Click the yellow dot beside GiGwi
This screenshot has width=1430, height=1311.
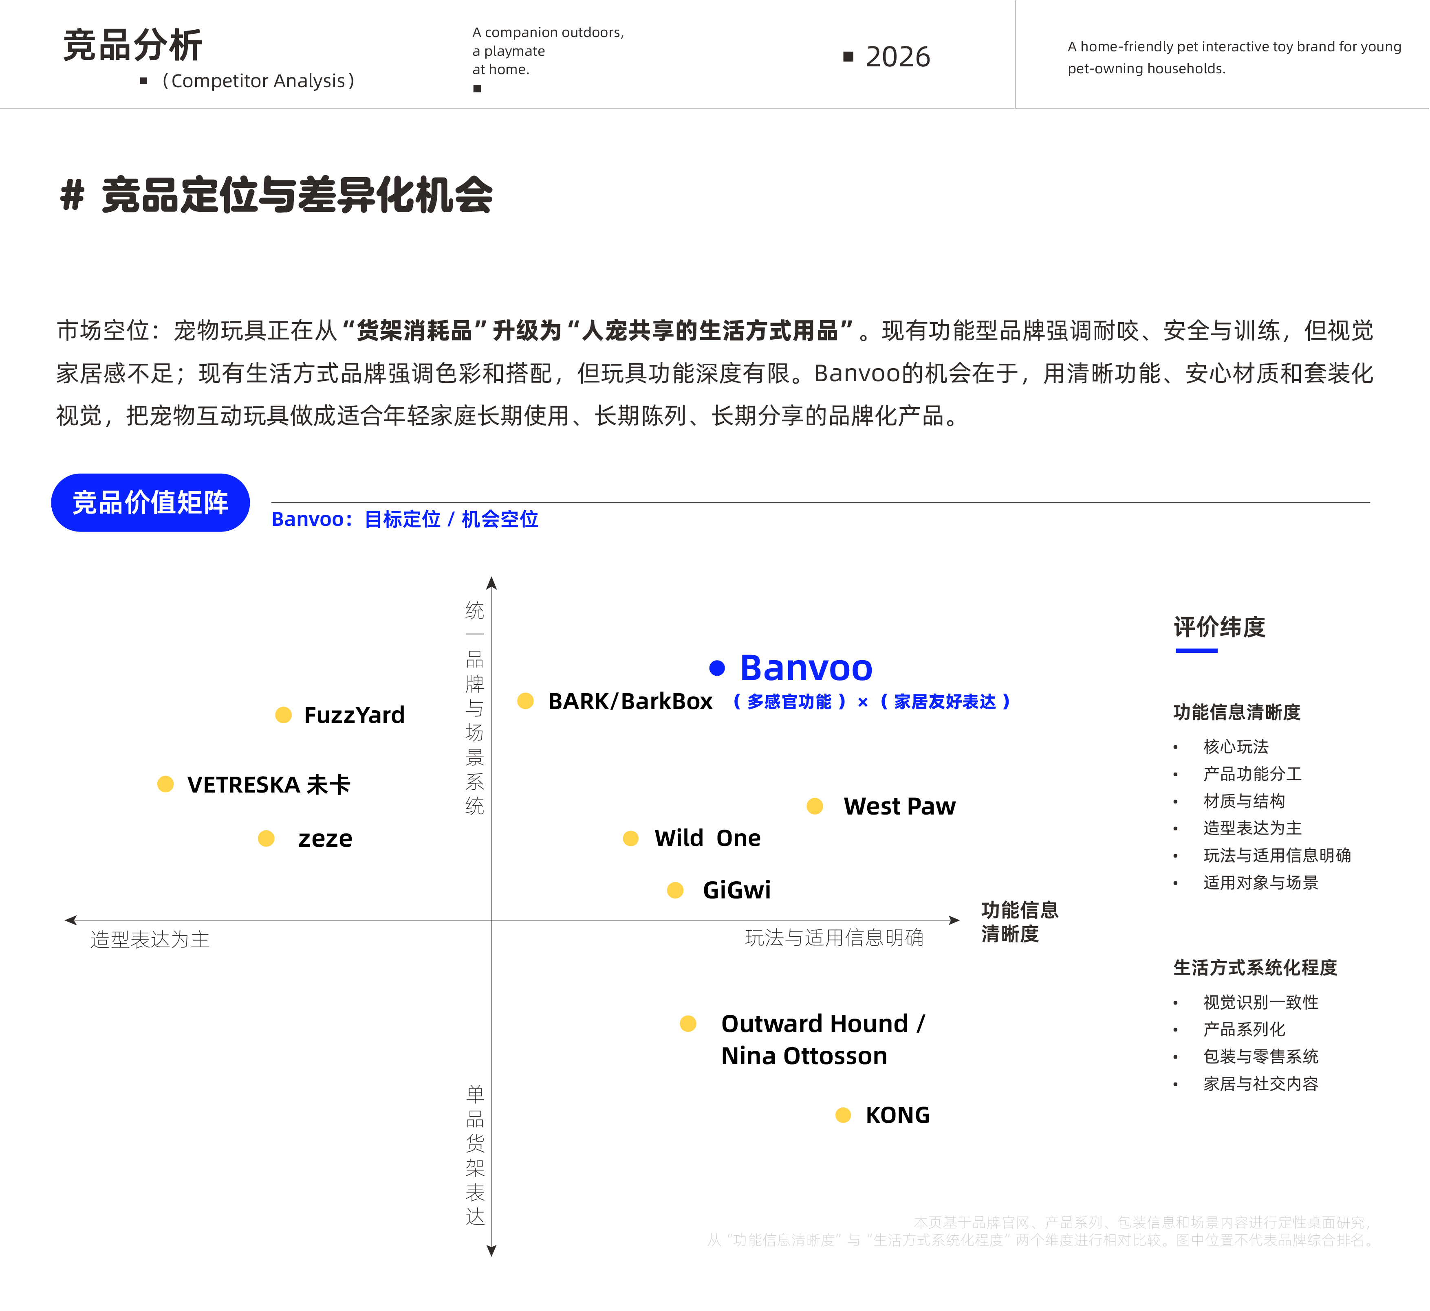675,890
